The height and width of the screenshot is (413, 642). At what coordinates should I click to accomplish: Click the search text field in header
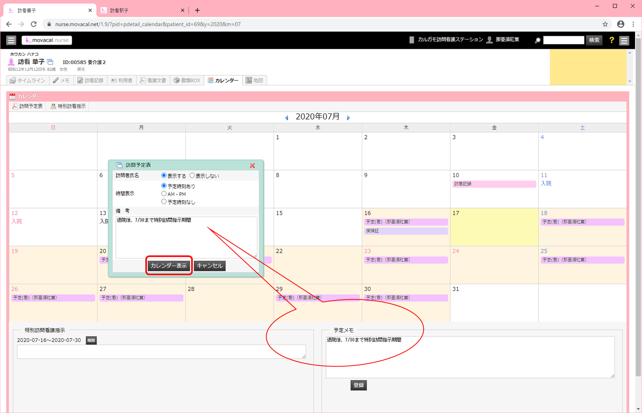point(563,40)
